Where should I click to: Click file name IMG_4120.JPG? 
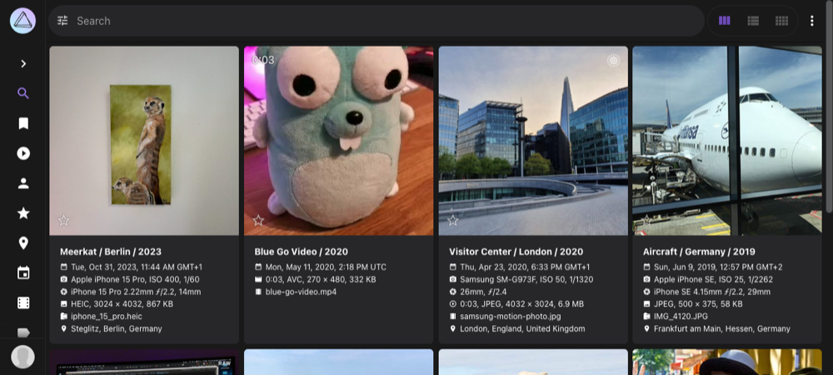coord(681,316)
